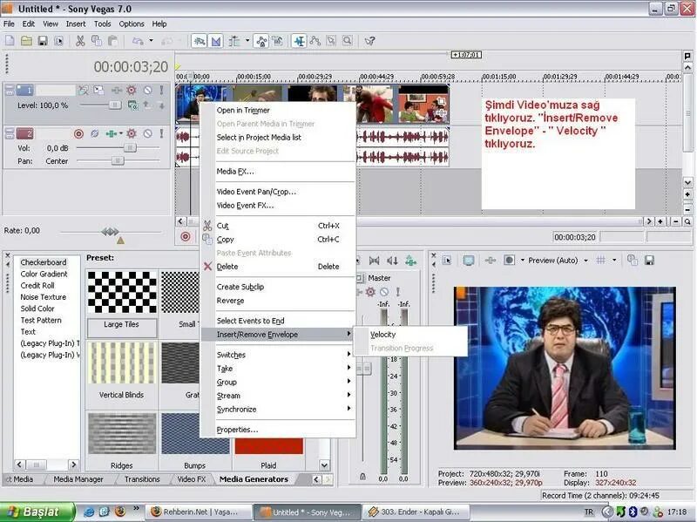
Task: Switch to the Video FX tab
Action: pos(192,479)
